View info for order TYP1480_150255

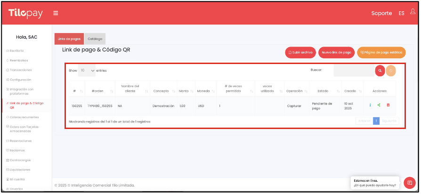[x=370, y=105]
